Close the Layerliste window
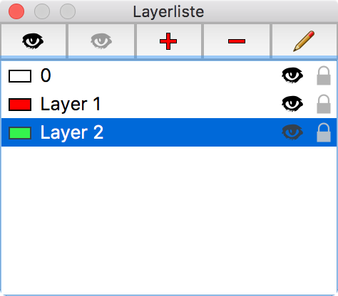The height and width of the screenshot is (296, 338). 16,11
